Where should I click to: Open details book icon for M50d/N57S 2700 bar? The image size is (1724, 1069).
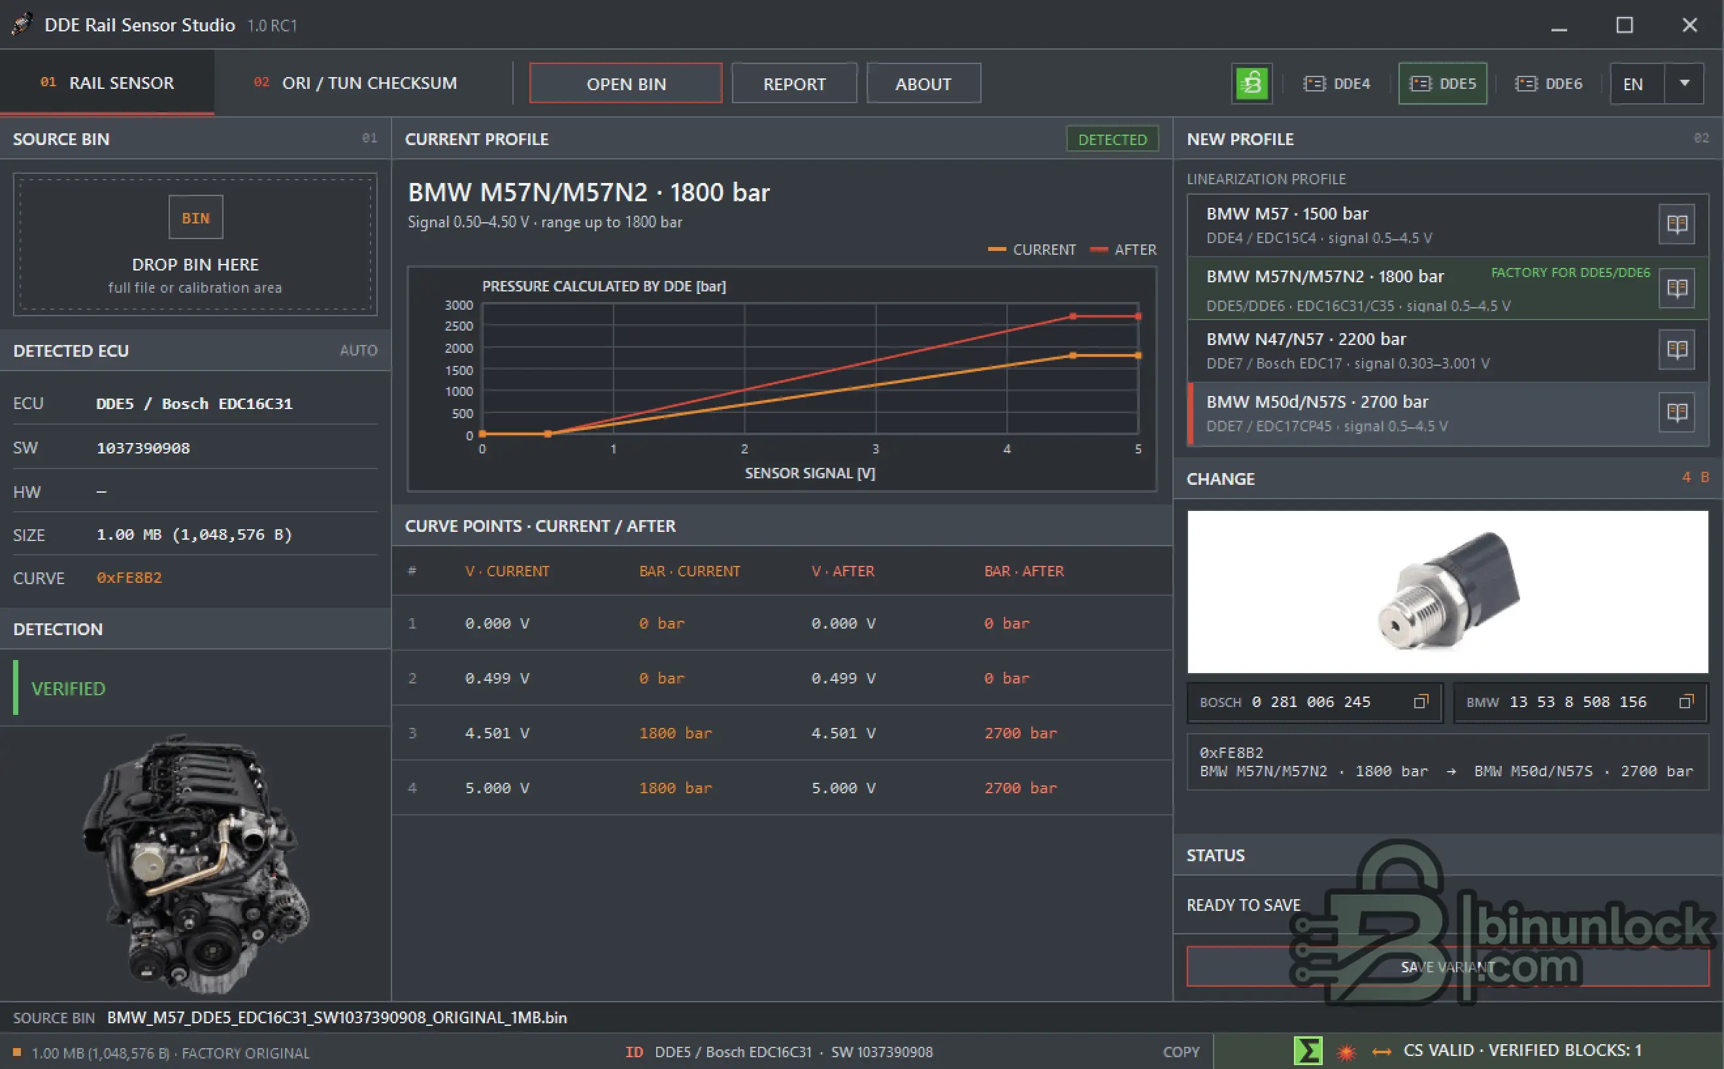pos(1677,413)
